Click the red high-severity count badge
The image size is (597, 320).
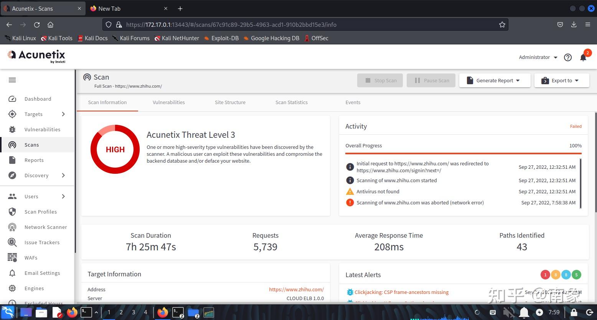tap(545, 274)
